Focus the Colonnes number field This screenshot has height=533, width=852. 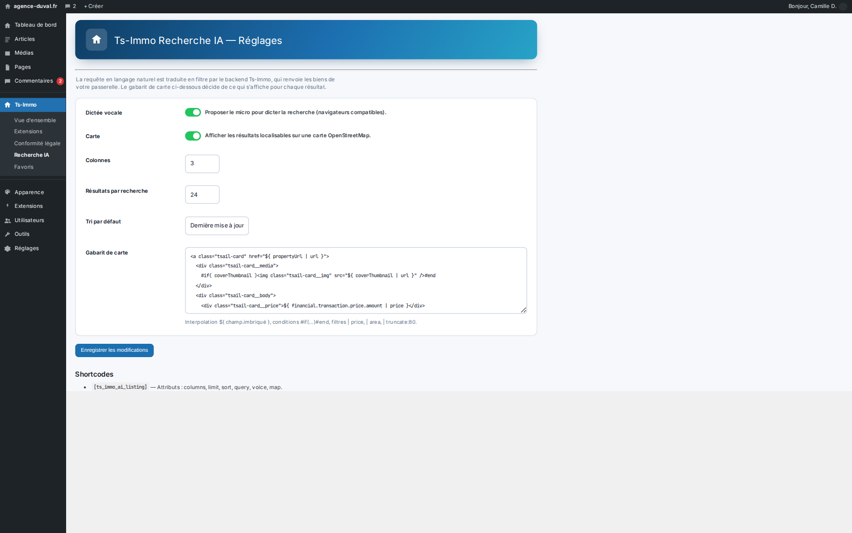202,164
